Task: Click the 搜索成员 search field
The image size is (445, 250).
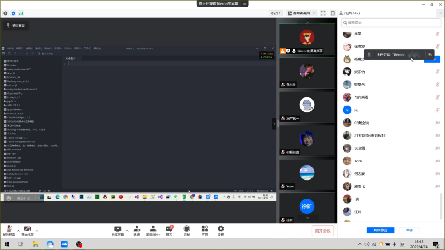Action: click(391, 23)
